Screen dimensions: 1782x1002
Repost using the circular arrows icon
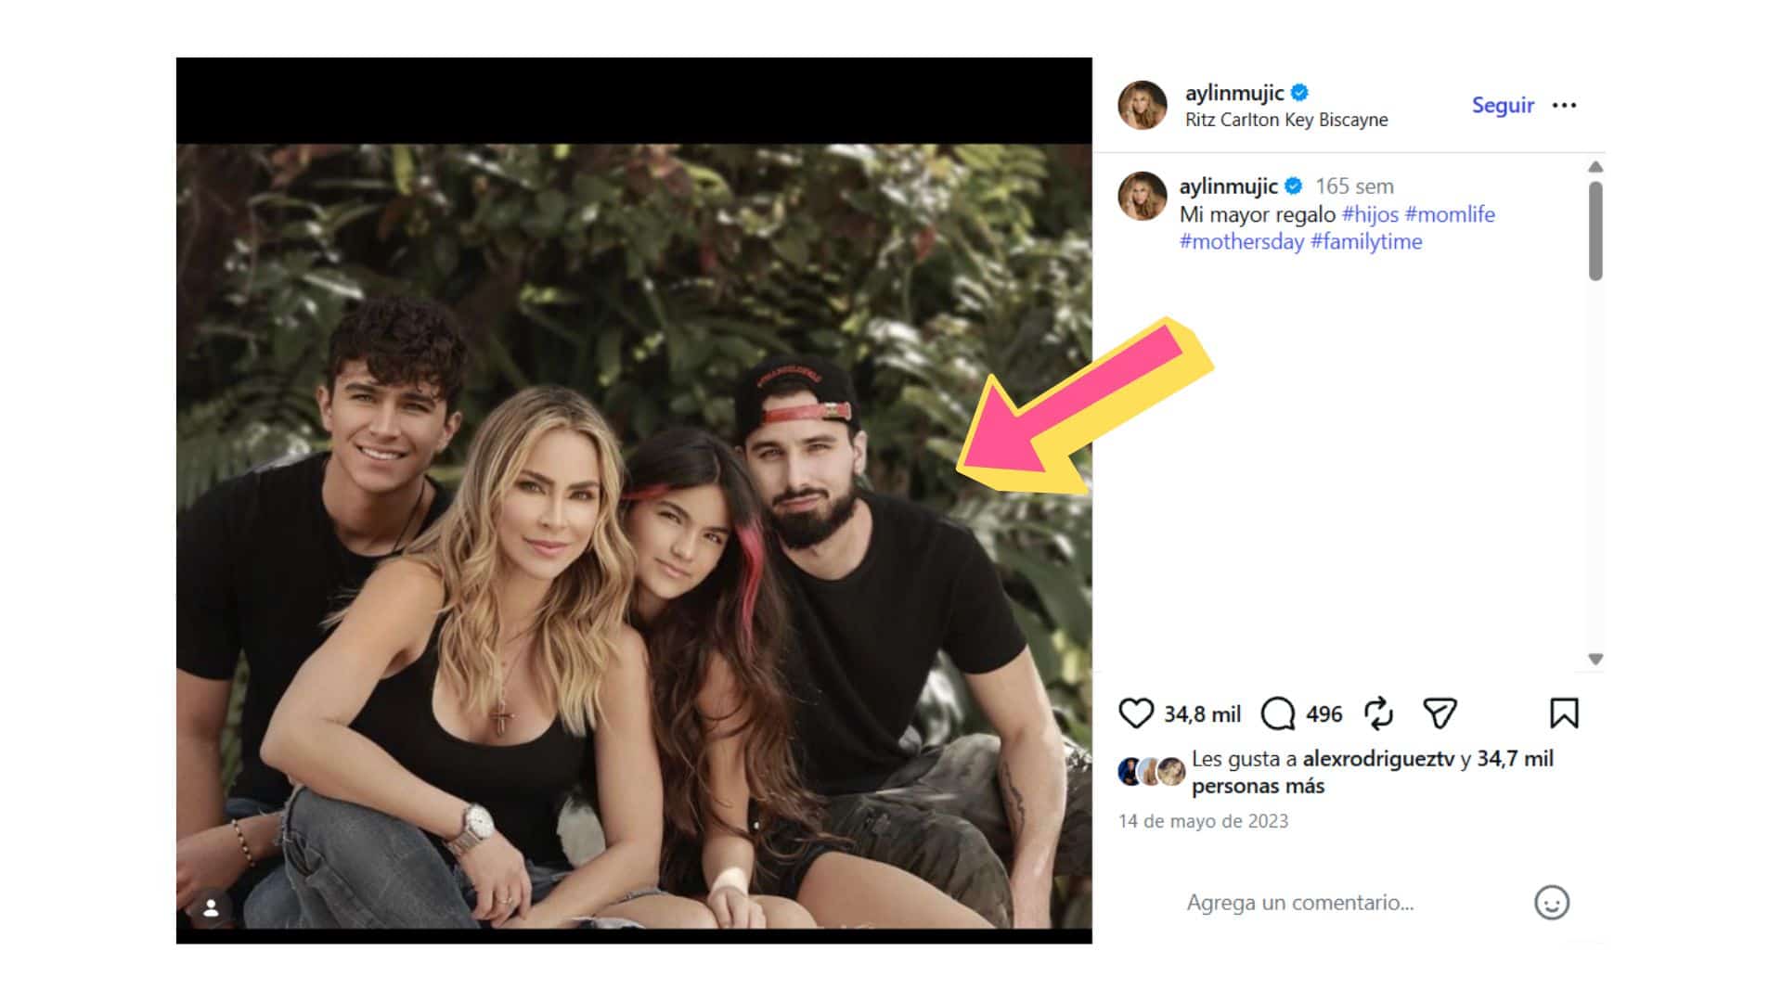pyautogui.click(x=1378, y=713)
